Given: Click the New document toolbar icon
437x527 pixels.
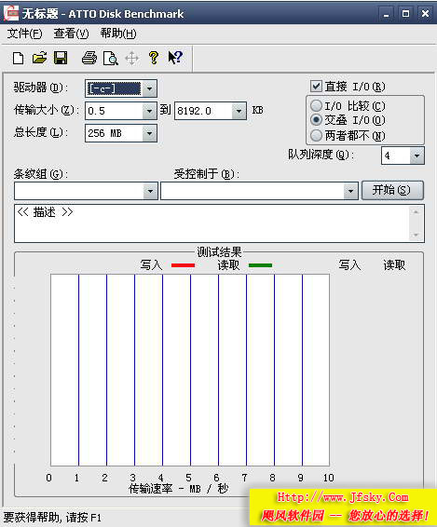Looking at the screenshot, I should (18, 58).
